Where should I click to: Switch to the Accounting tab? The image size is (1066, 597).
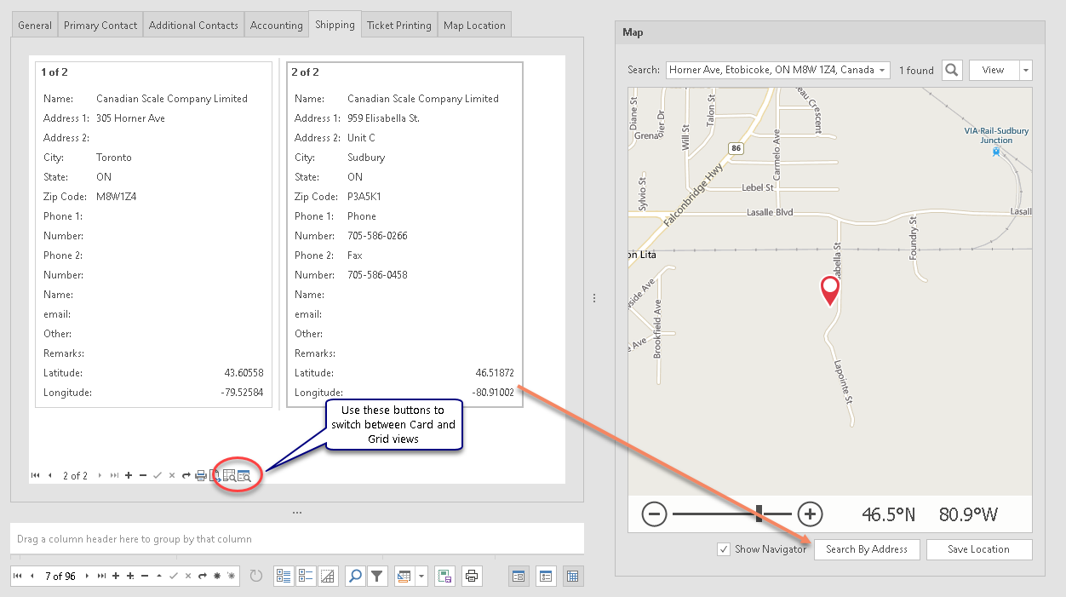pos(276,26)
